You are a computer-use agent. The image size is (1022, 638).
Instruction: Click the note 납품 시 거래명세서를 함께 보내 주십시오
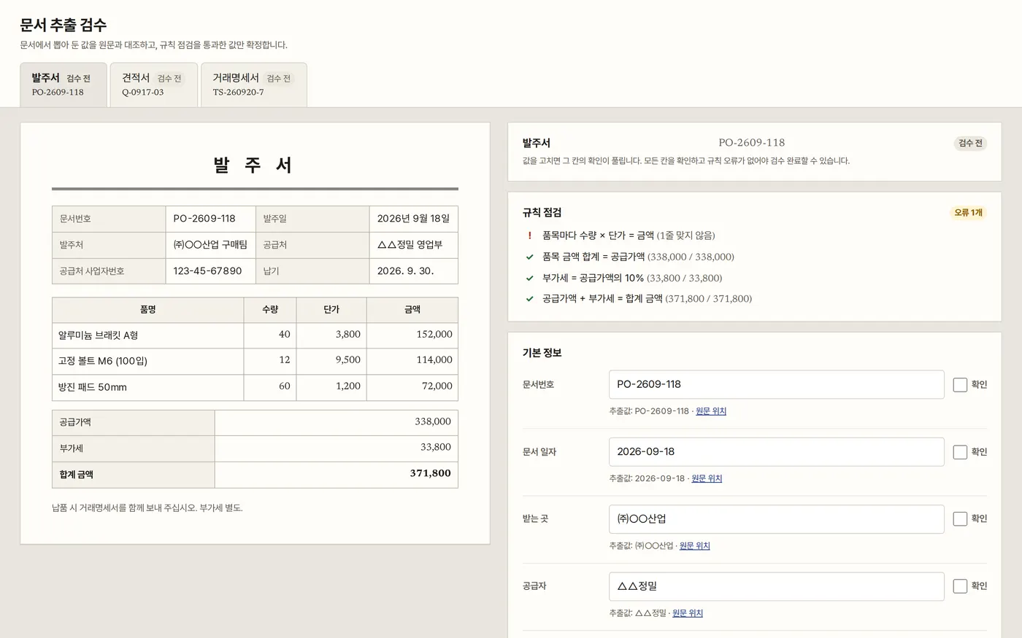tap(124, 508)
